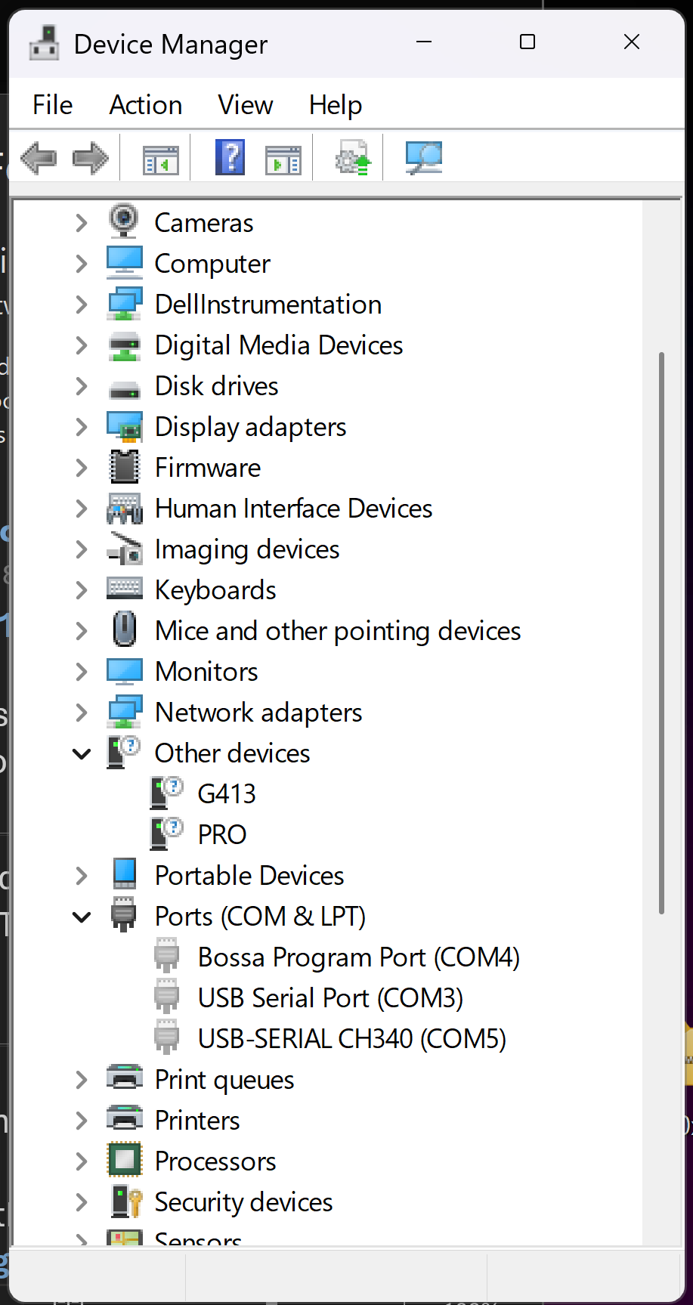Select the USB-SERIAL CH340 (COM5) device
The height and width of the screenshot is (1305, 693).
351,1038
